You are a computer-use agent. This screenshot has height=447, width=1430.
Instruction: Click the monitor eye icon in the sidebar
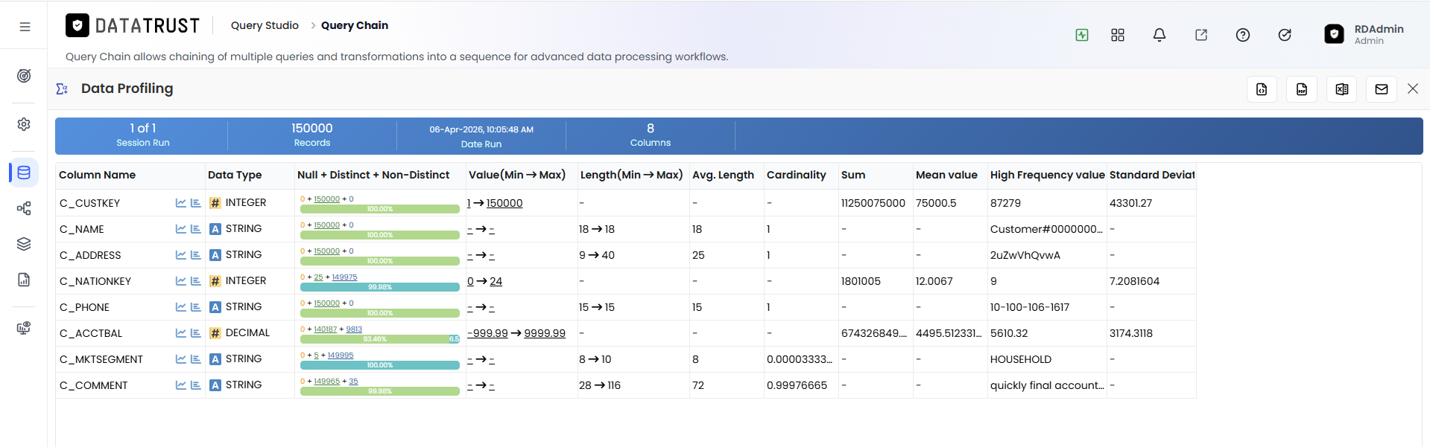pos(24,328)
